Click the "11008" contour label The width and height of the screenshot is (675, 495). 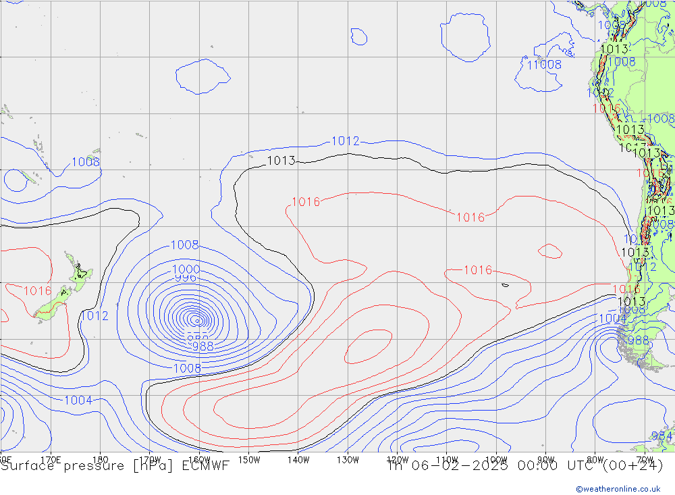point(544,65)
